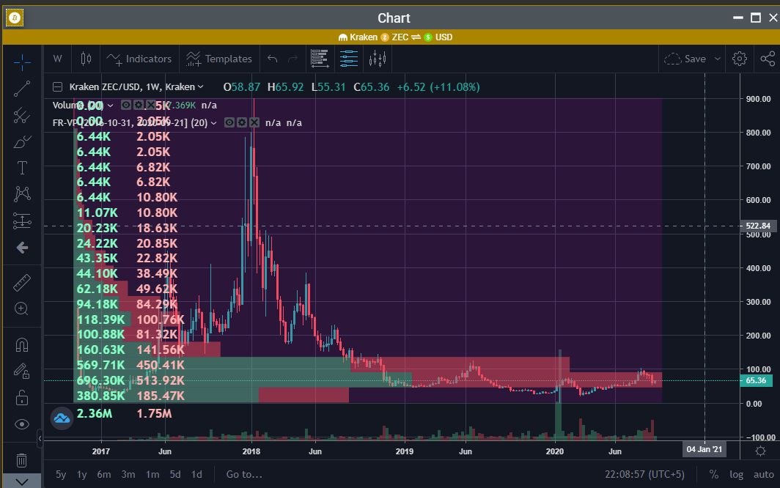
Task: Click the trash remove drawings icon
Action: [x=22, y=459]
